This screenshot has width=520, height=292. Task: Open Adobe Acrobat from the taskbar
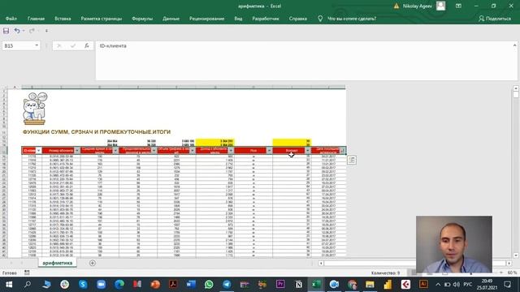173,285
